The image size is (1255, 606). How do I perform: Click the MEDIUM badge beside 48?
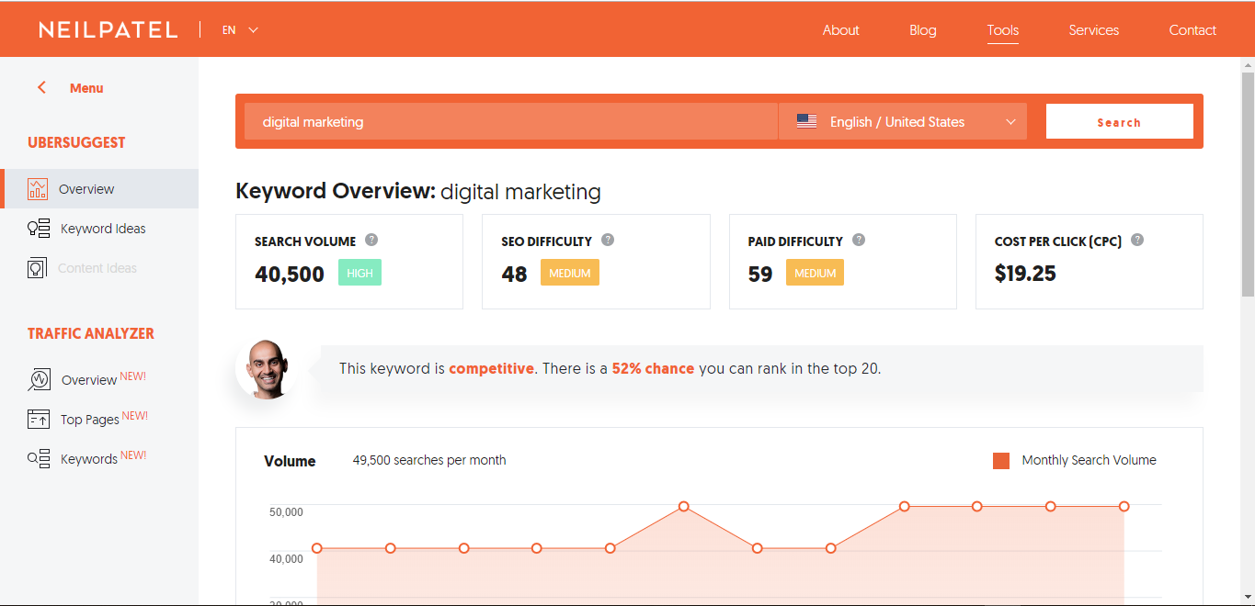click(x=570, y=273)
